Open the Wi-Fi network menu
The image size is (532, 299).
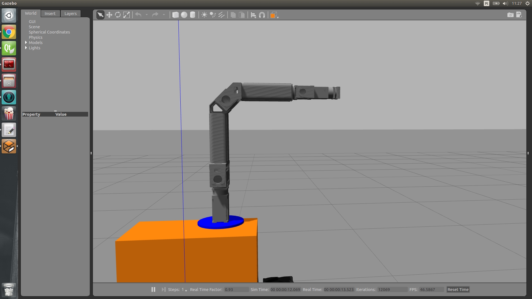pos(478,3)
